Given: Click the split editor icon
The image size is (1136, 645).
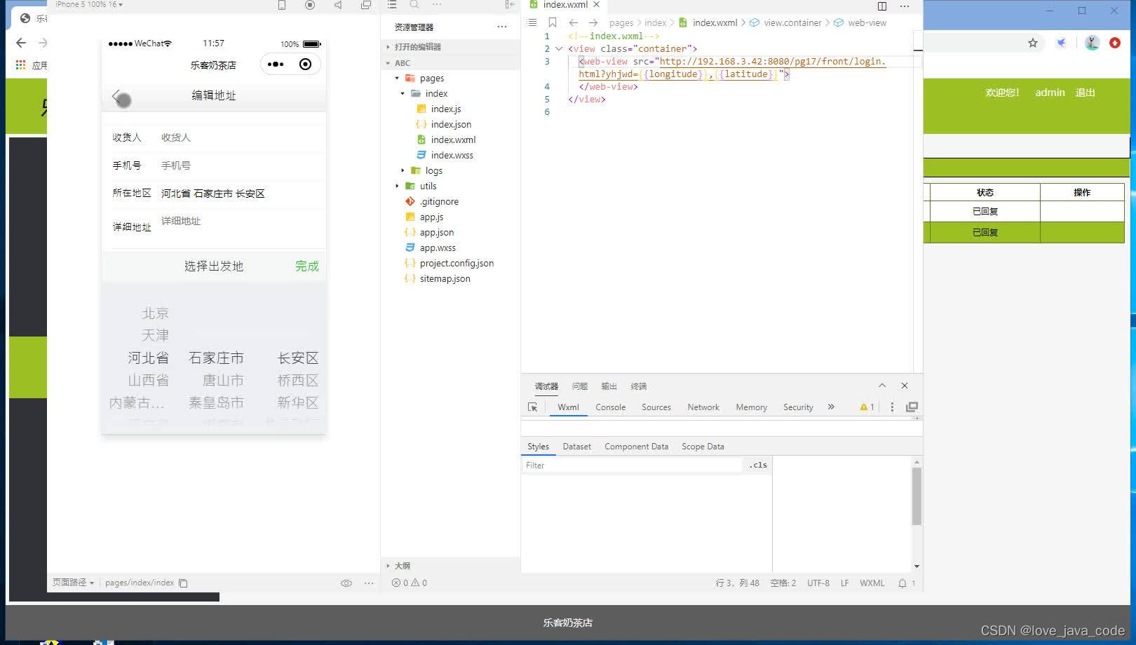Looking at the screenshot, I should click(x=882, y=6).
